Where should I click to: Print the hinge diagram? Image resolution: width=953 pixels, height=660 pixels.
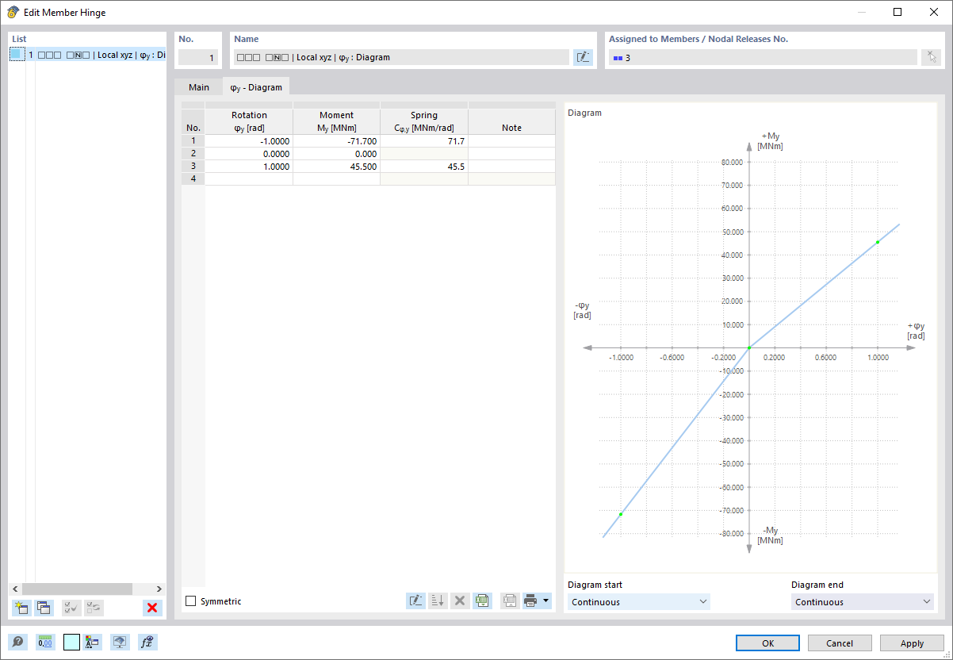tap(532, 601)
